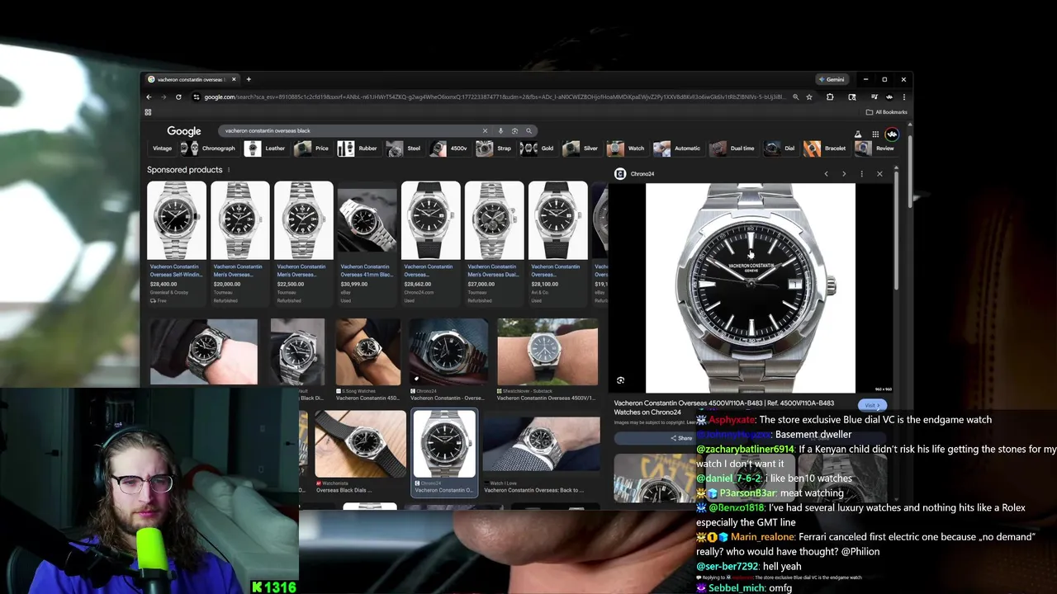Filter images by Vintage chip
The width and height of the screenshot is (1057, 594).
162,148
